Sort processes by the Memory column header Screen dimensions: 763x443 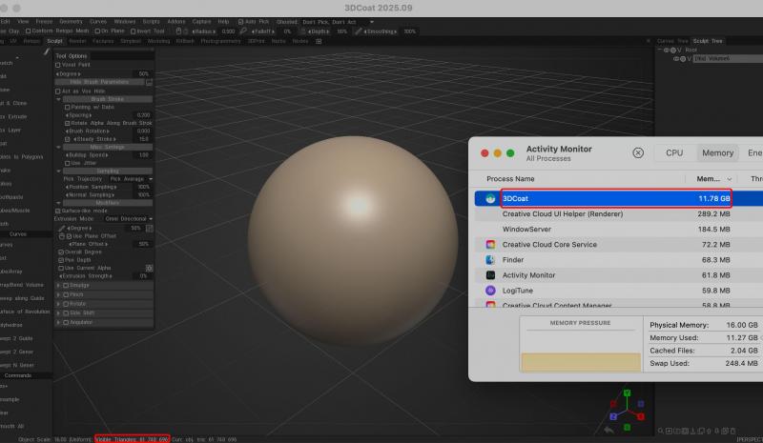click(x=709, y=178)
